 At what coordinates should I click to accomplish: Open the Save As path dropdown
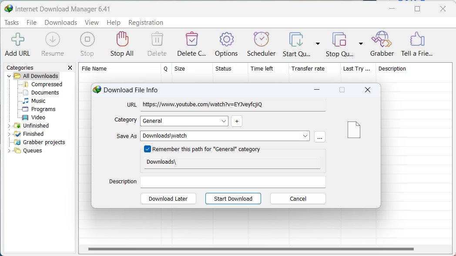click(305, 135)
